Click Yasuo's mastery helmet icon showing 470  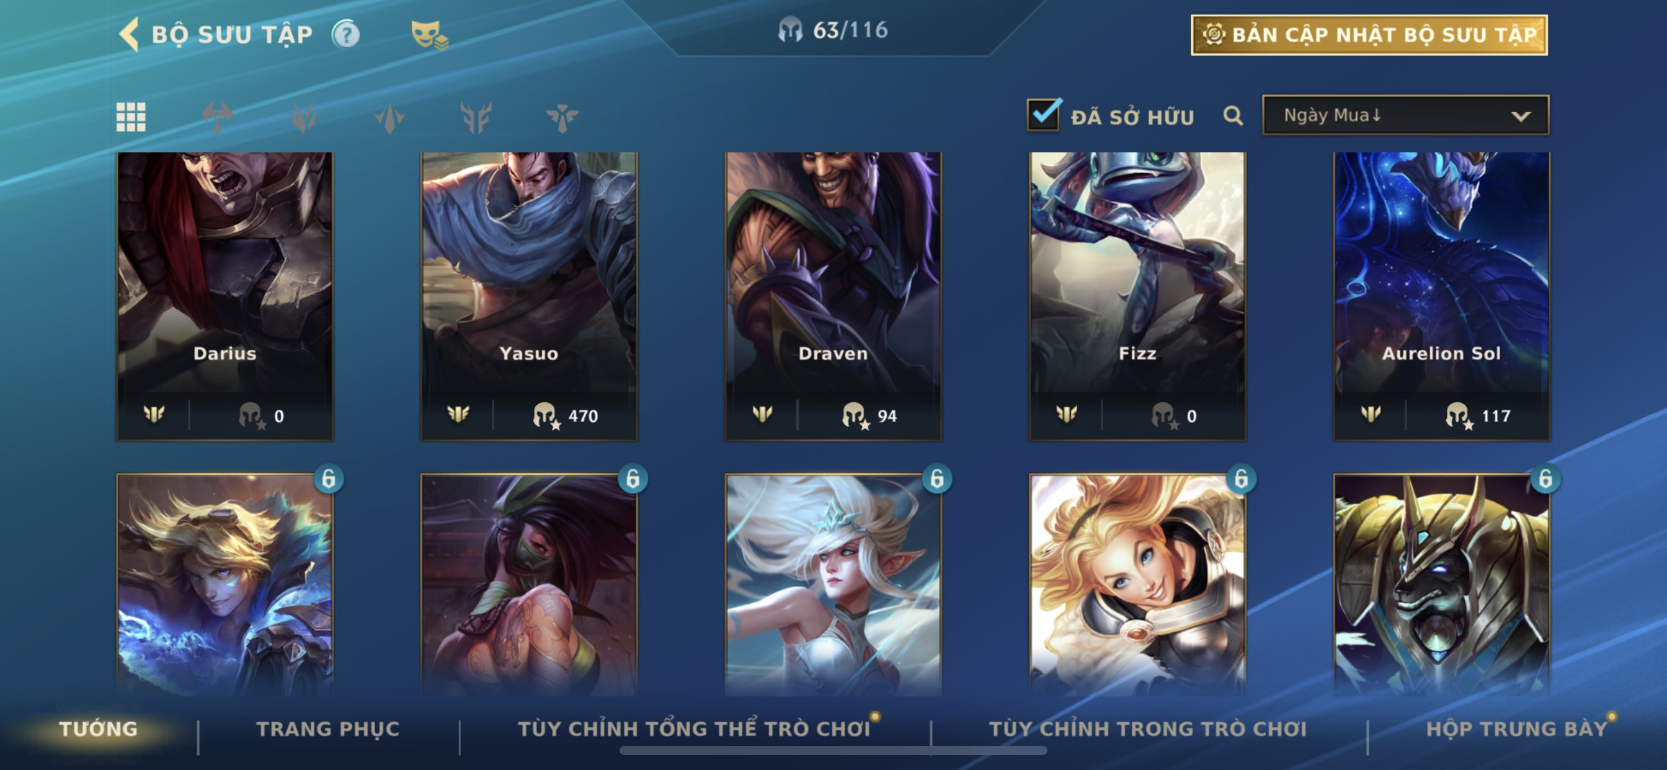pyautogui.click(x=546, y=415)
